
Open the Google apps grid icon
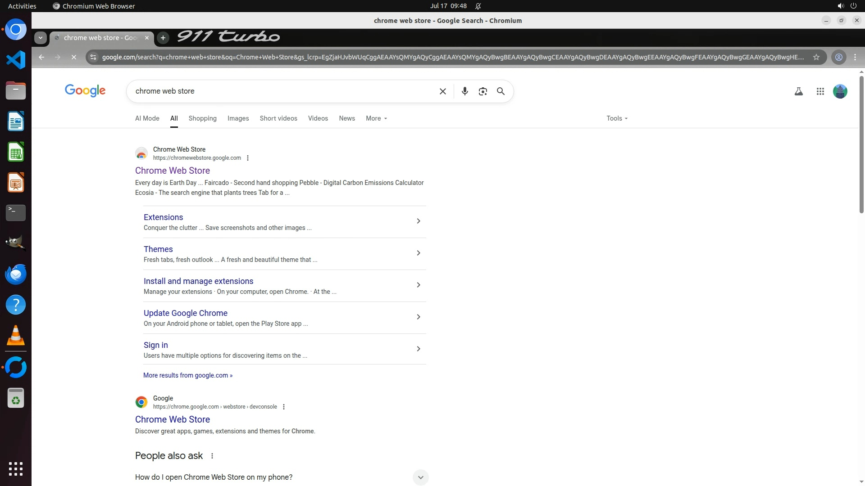point(820,91)
